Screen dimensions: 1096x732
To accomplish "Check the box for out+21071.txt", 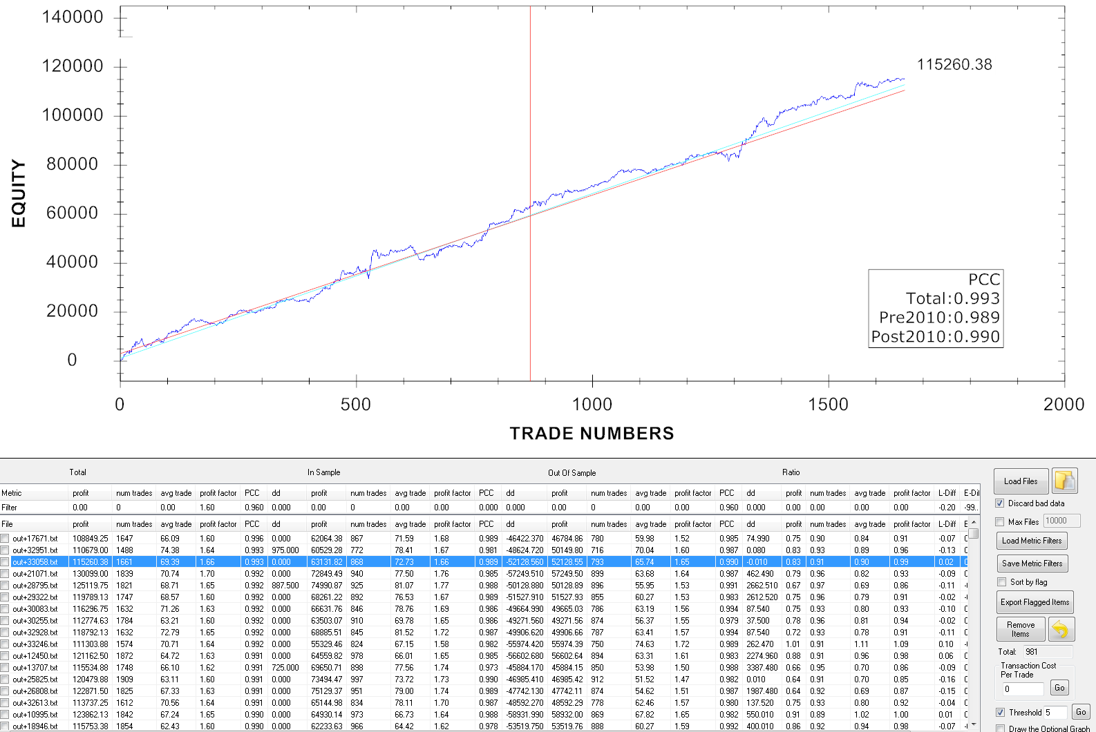I will click(x=5, y=574).
